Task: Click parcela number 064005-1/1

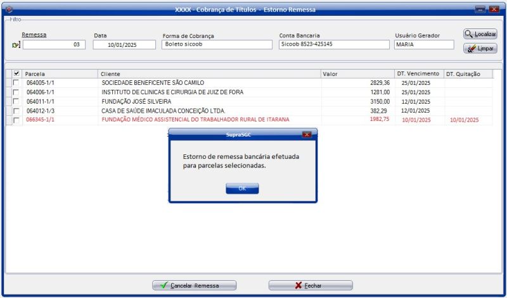Action: point(41,83)
